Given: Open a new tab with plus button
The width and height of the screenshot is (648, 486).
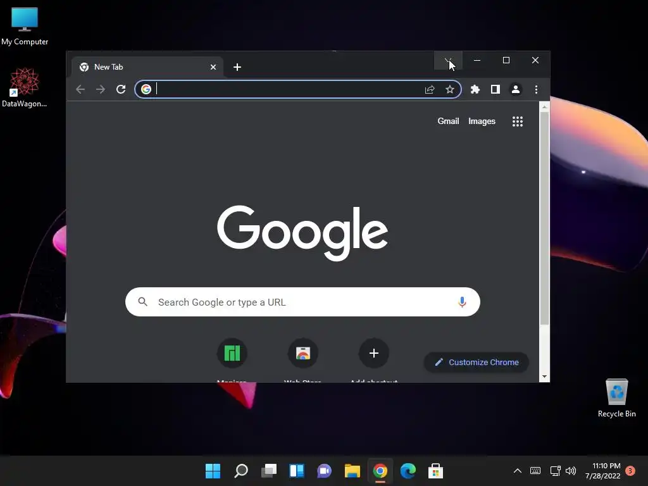Looking at the screenshot, I should point(237,67).
